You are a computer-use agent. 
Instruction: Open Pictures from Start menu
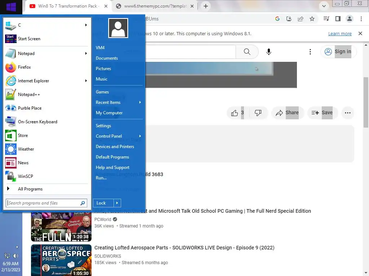pyautogui.click(x=103, y=69)
